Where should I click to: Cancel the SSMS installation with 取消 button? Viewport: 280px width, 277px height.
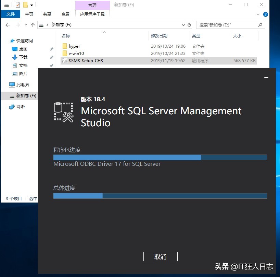point(160,256)
